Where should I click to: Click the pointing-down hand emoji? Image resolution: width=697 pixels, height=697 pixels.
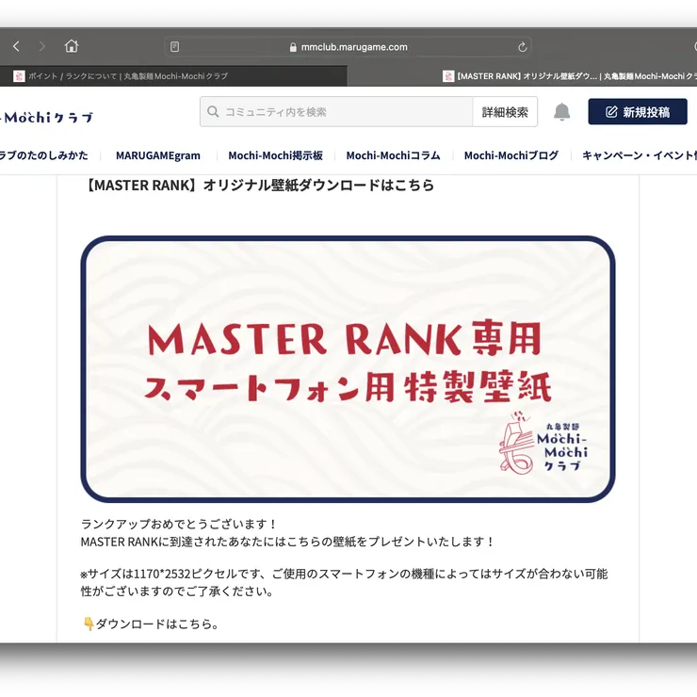(x=89, y=624)
